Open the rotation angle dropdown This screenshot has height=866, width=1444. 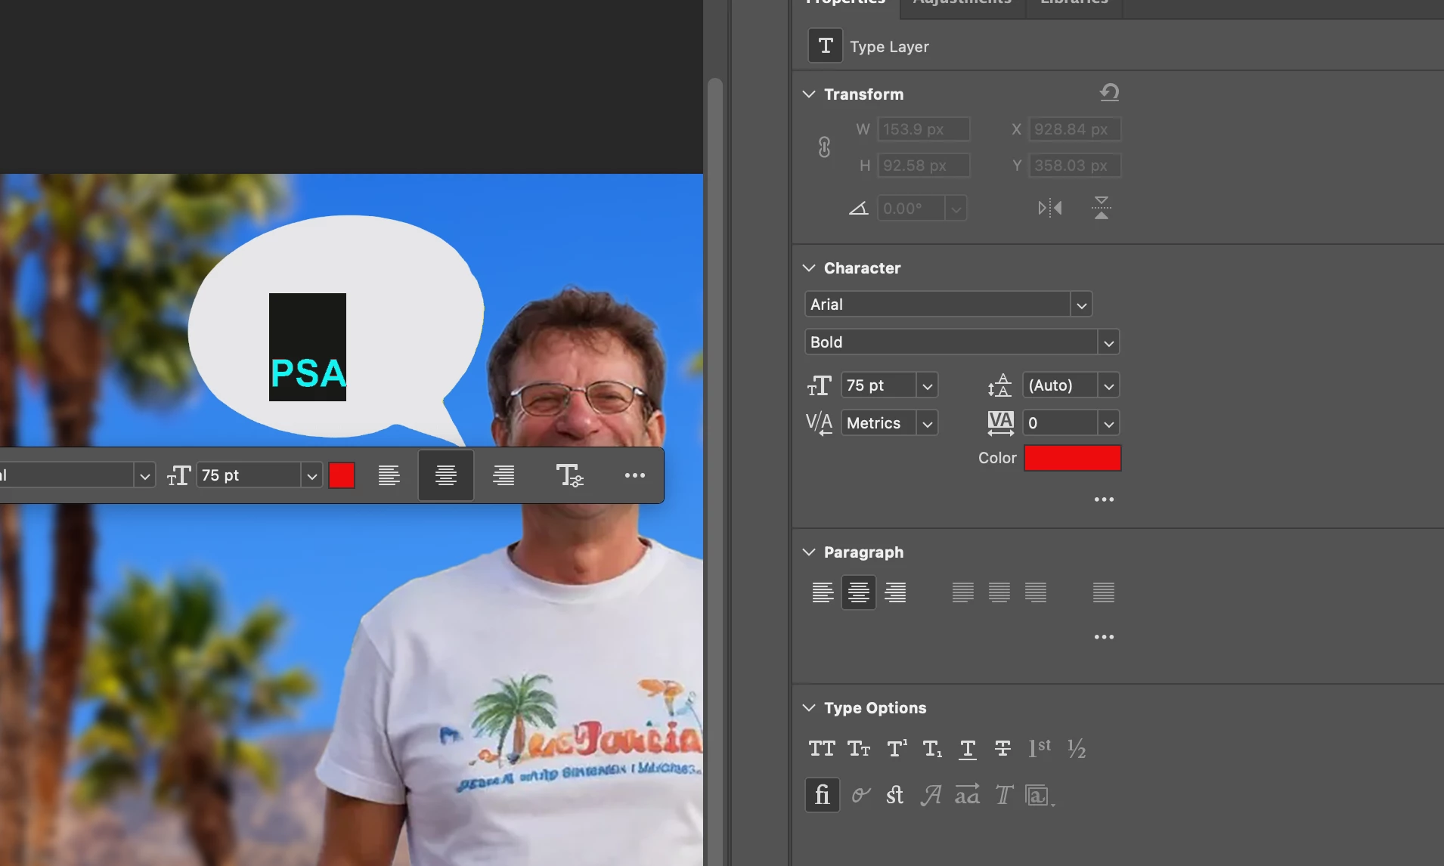tap(956, 209)
